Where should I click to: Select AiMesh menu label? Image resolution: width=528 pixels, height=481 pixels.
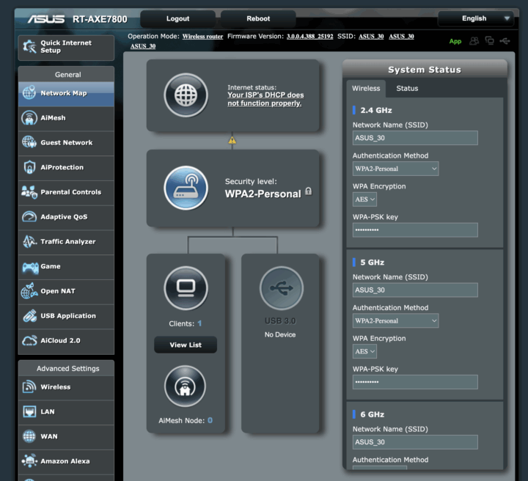(53, 118)
